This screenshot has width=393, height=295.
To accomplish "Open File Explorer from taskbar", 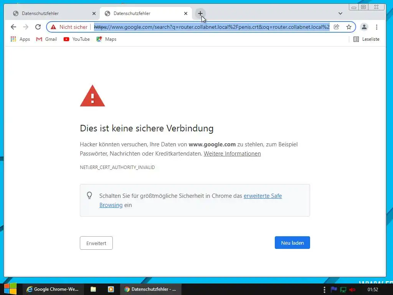I will 93,289.
